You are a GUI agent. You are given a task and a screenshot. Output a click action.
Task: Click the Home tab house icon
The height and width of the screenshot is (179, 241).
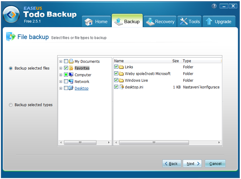[89, 22]
